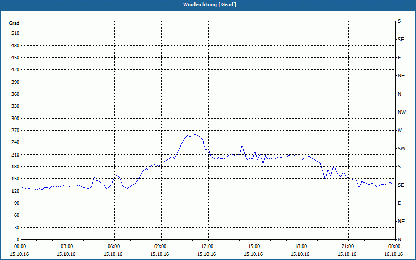Image resolution: width=416 pixels, height=260 pixels.
Task: Select the 120 degree axis label
Action: 15,191
